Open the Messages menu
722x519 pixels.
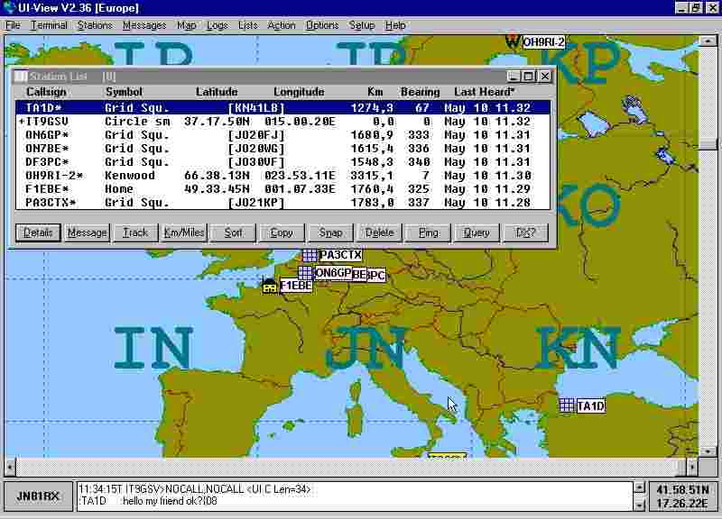tap(144, 25)
